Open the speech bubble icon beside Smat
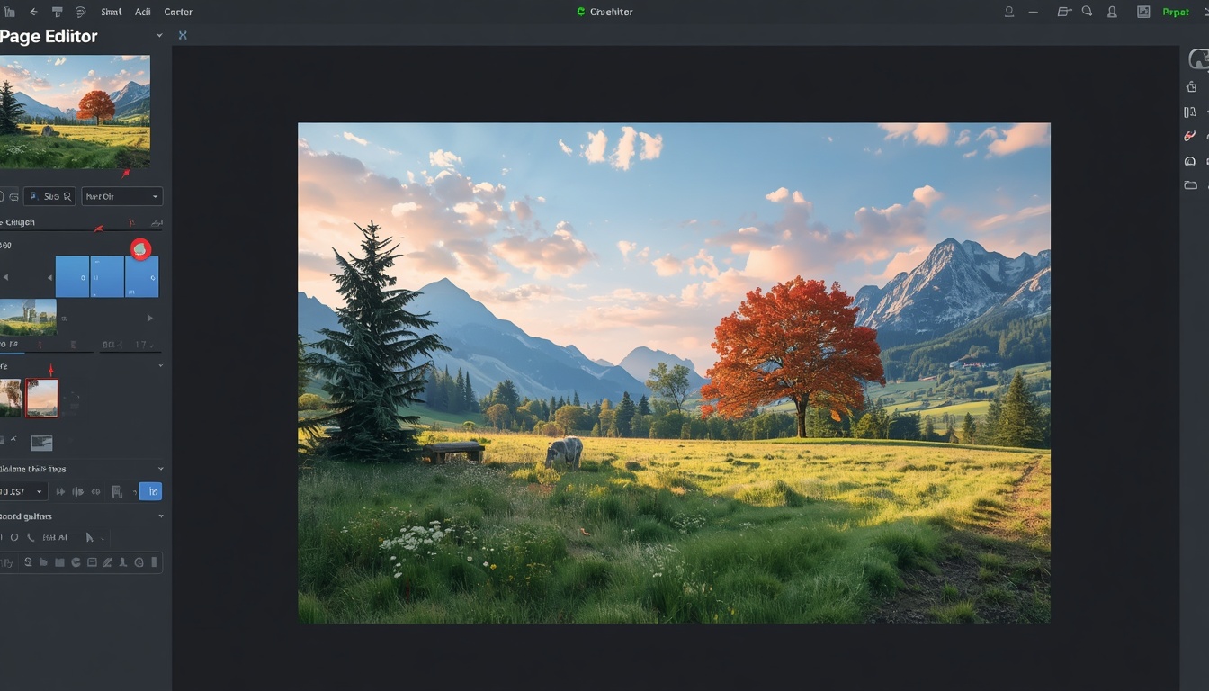1209x691 pixels. (x=80, y=12)
